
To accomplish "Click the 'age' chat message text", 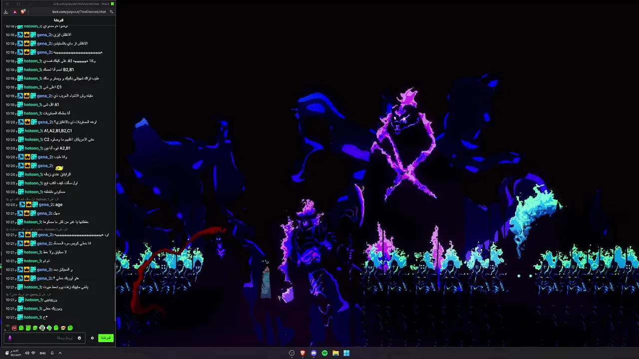I will pos(59,204).
